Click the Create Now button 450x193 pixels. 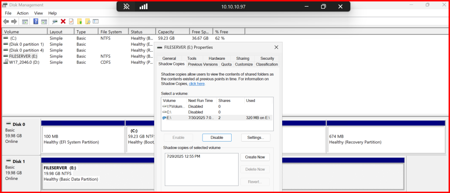pos(255,157)
